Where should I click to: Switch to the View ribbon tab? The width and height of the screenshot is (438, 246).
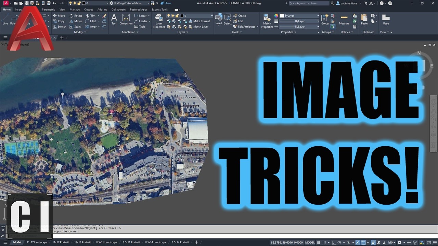[62, 10]
